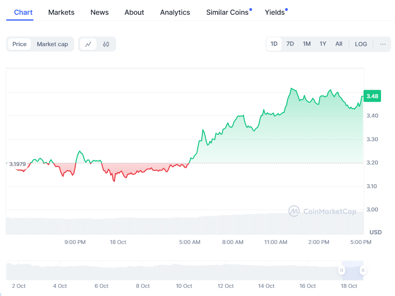Switch to candlestick chart icon
395x296 pixels.
tap(106, 44)
